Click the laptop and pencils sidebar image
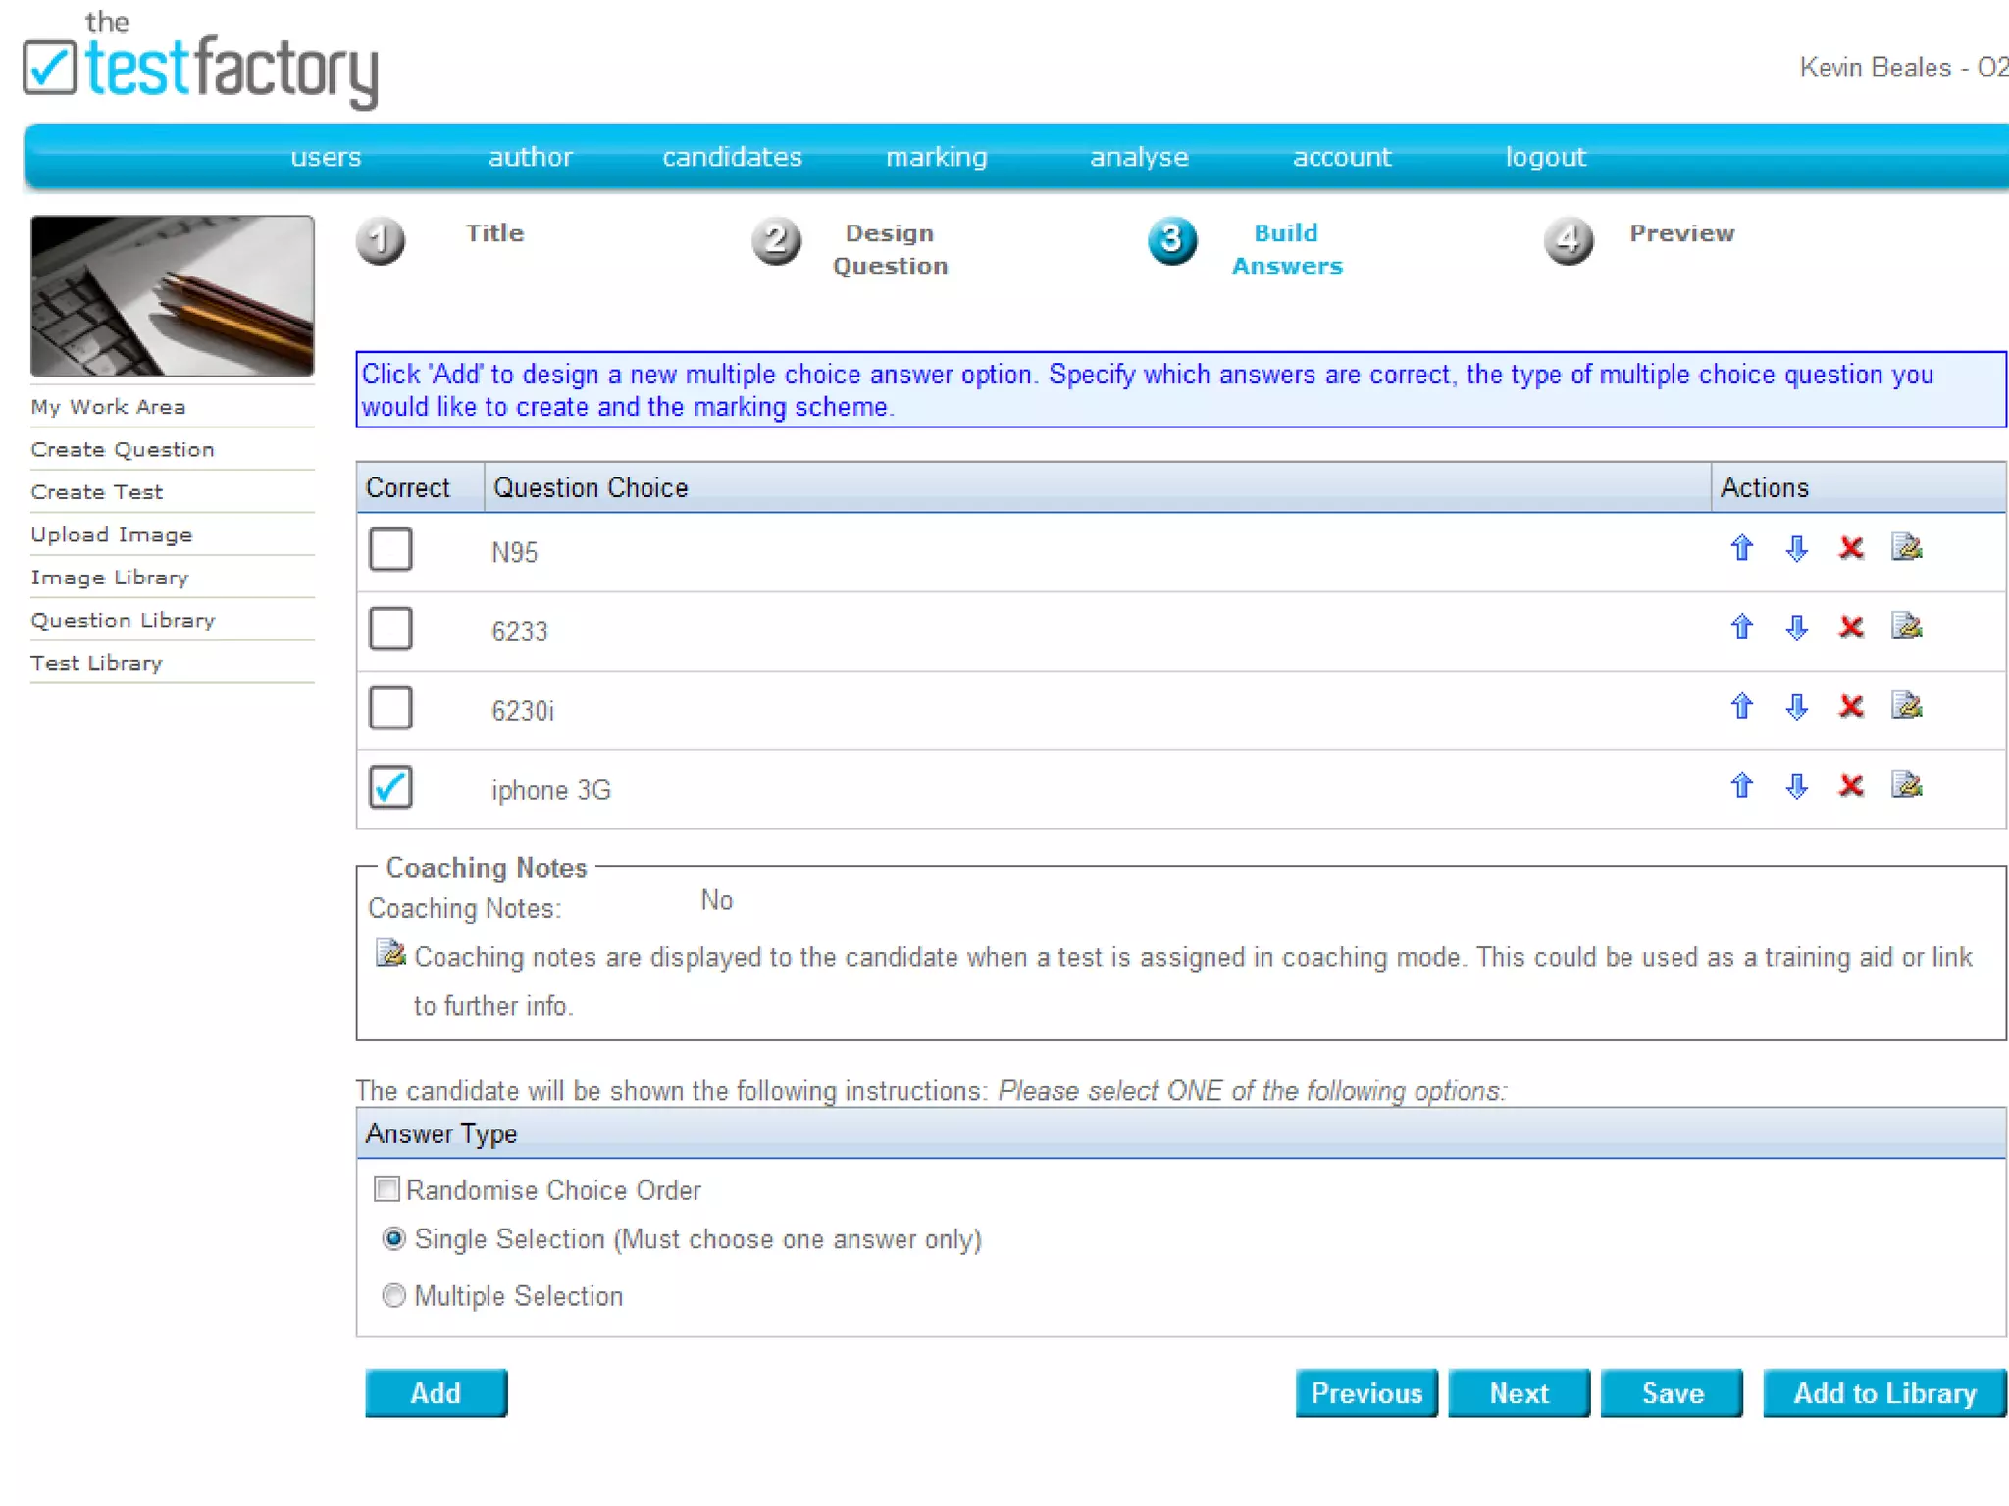Screen dimensions: 2009x1506 coord(173,296)
